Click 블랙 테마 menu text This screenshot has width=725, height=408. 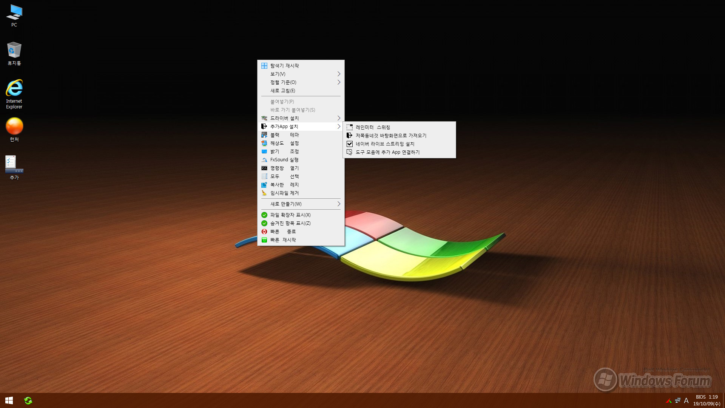coord(284,135)
